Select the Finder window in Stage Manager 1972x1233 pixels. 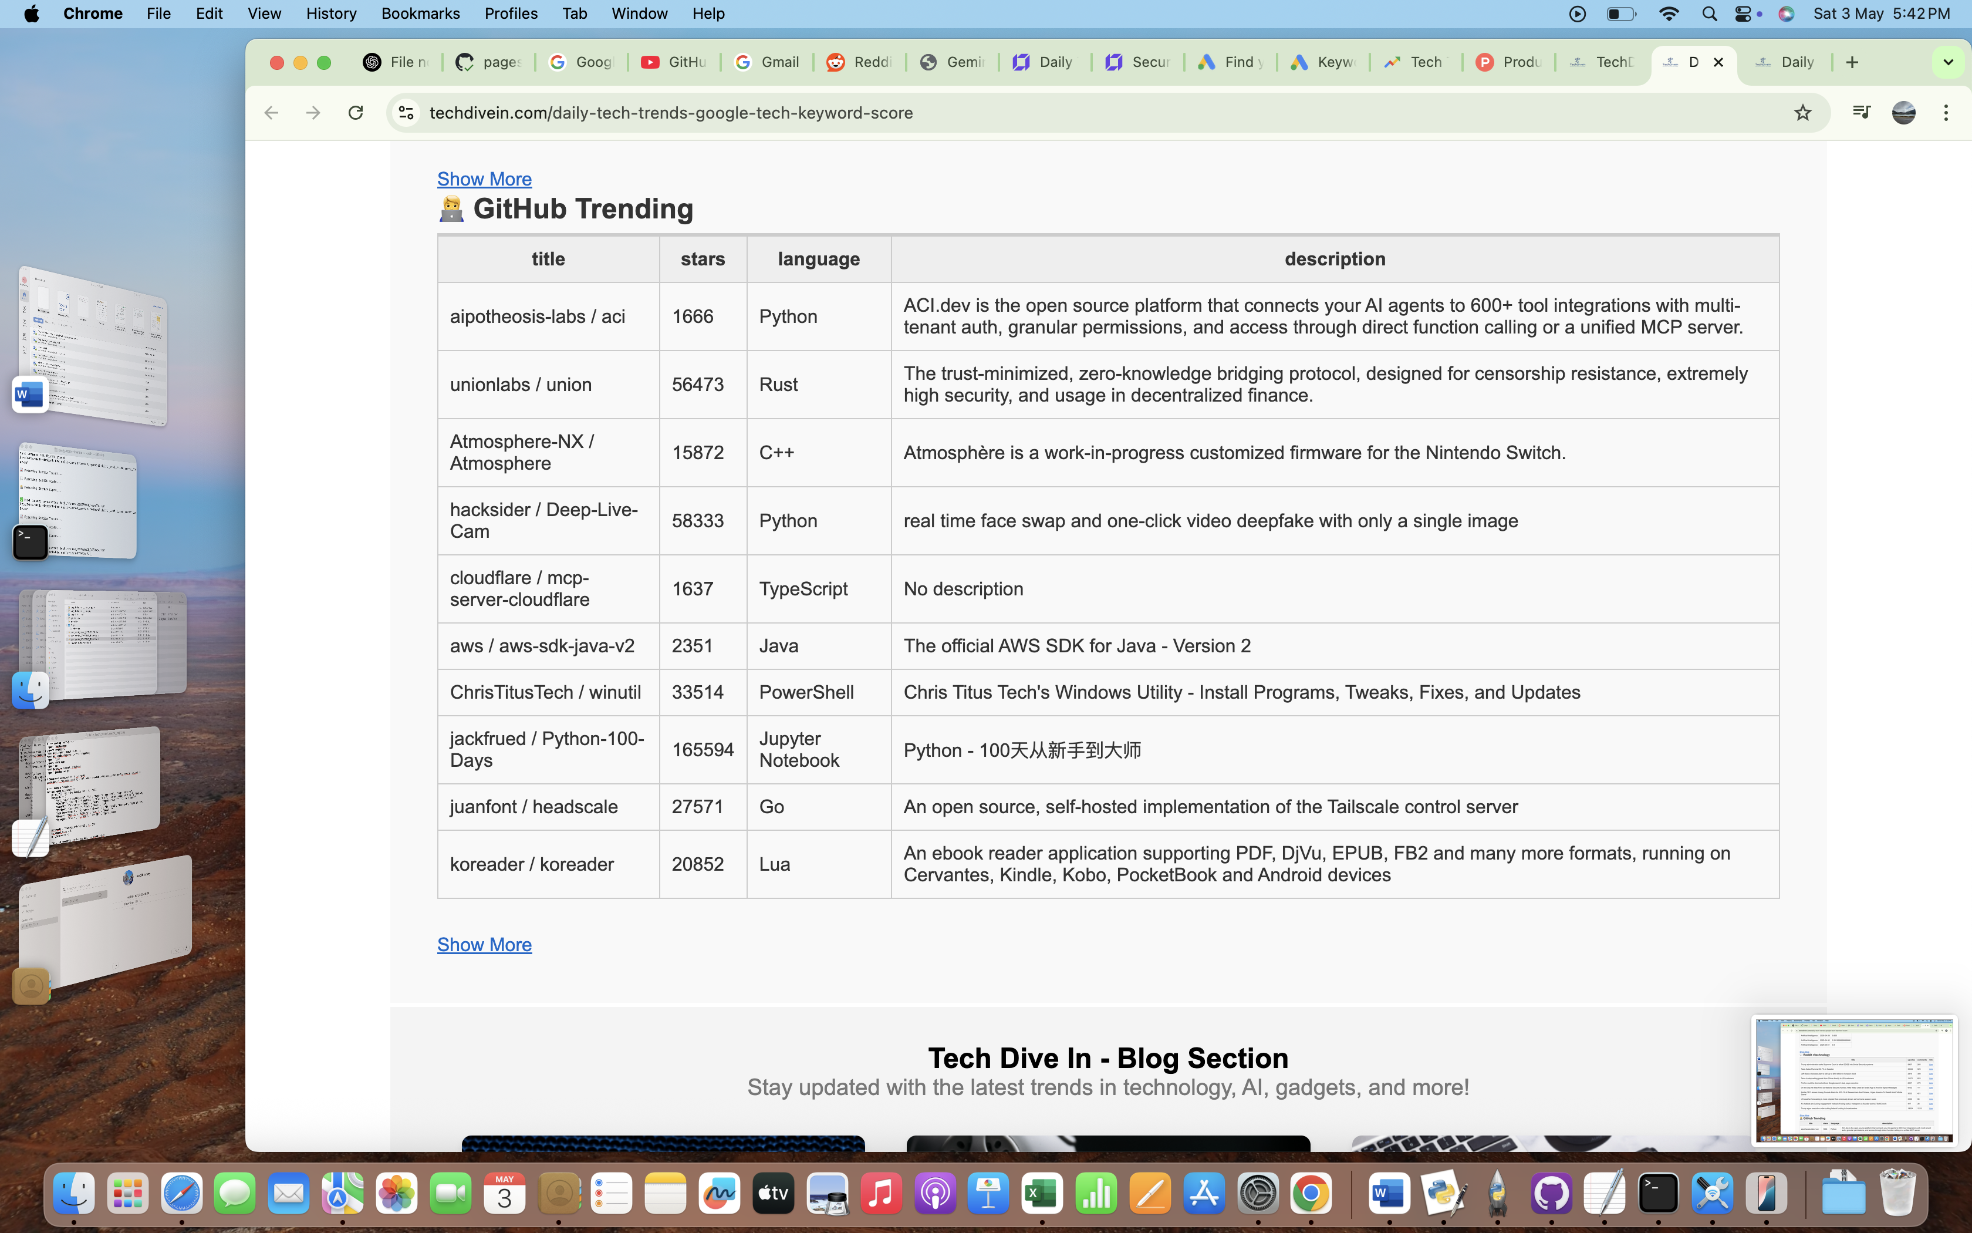tap(102, 644)
